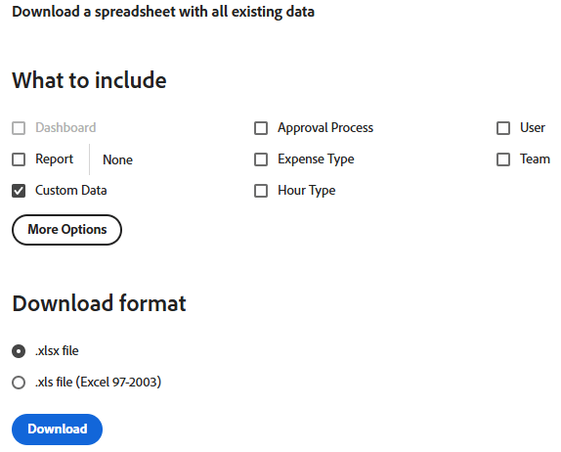Image resolution: width=561 pixels, height=452 pixels.
Task: Click the blue Download button
Action: pos(58,429)
